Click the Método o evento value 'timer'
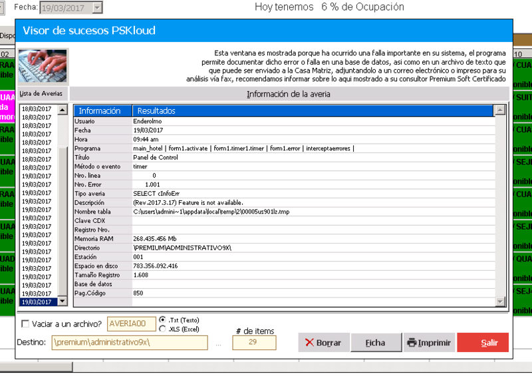532x376 pixels. (140, 166)
